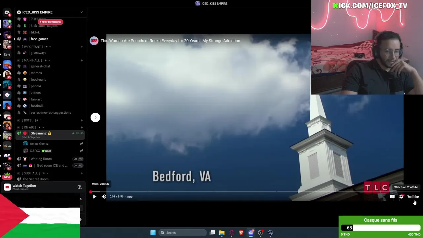Join Bed room ICE voice channel
The image size is (423, 238).
tap(50, 166)
